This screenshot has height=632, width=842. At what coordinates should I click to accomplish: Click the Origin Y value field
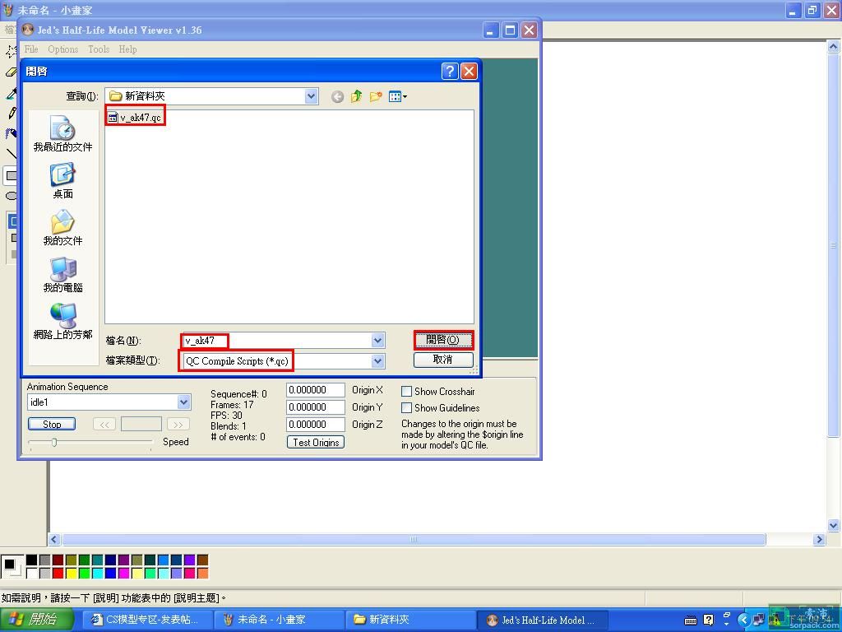click(316, 407)
